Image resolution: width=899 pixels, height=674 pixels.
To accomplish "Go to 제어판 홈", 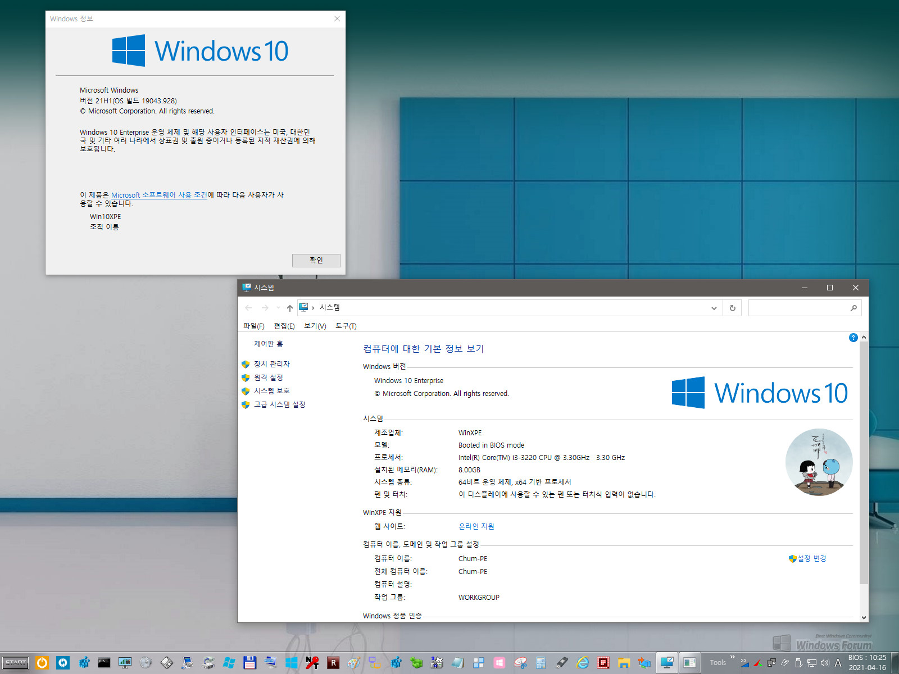I will pos(269,344).
